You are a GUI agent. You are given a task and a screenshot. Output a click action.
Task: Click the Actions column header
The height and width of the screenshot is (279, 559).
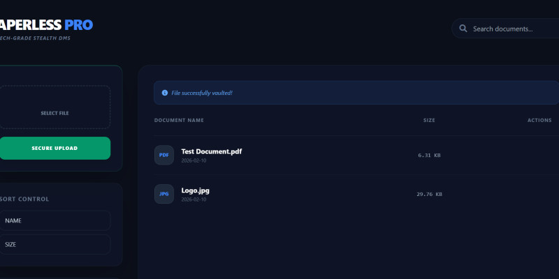point(539,121)
